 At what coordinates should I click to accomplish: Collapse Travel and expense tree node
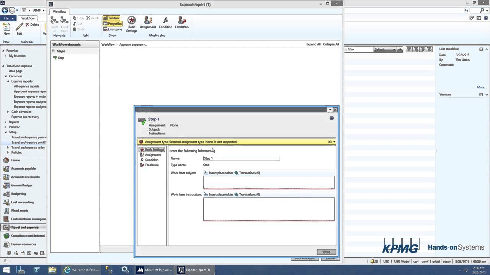(3, 66)
